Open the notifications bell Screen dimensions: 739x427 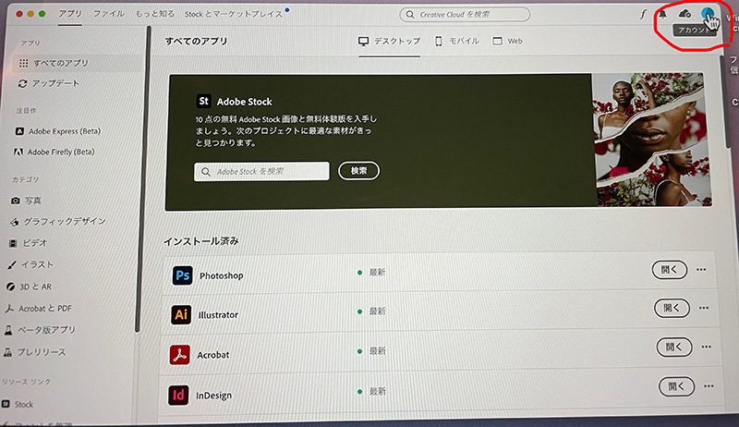pos(662,14)
